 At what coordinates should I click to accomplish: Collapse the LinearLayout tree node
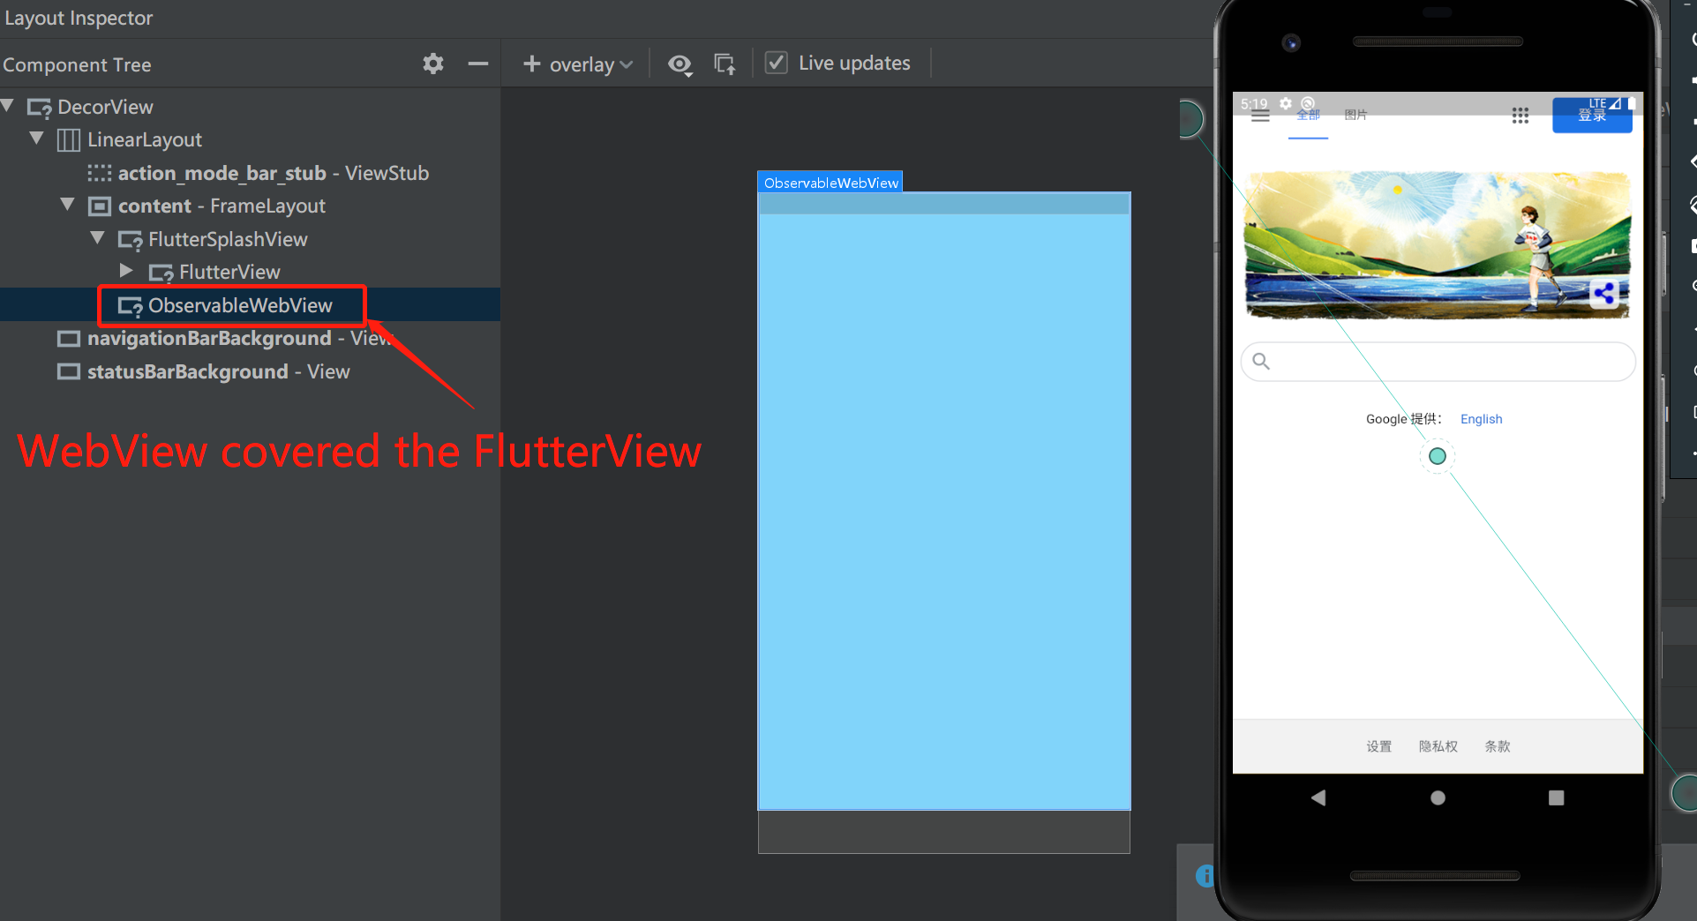click(x=36, y=139)
